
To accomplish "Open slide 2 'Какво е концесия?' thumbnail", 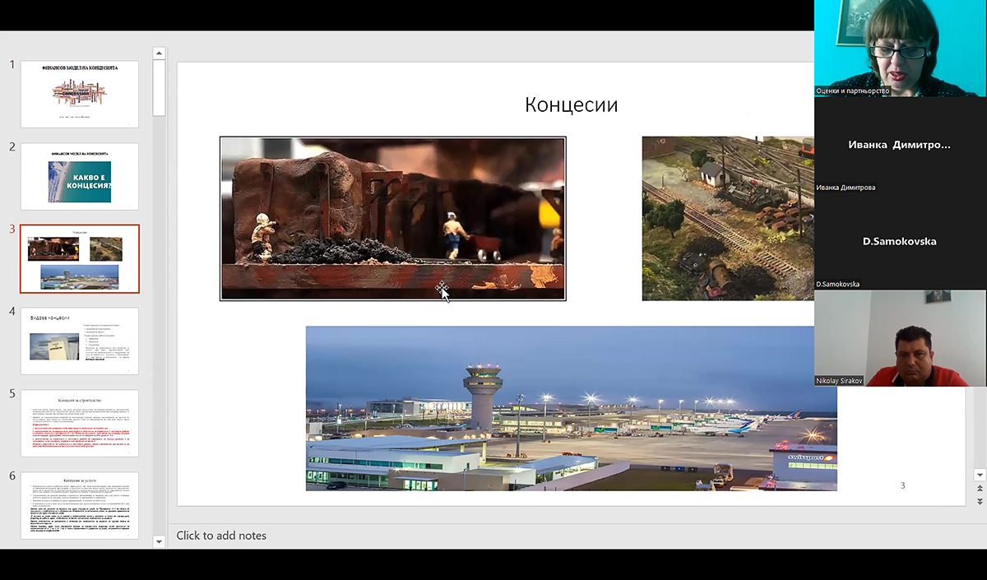I will [x=80, y=176].
